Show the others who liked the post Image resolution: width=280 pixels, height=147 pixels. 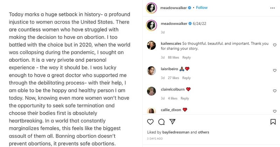(x=204, y=132)
